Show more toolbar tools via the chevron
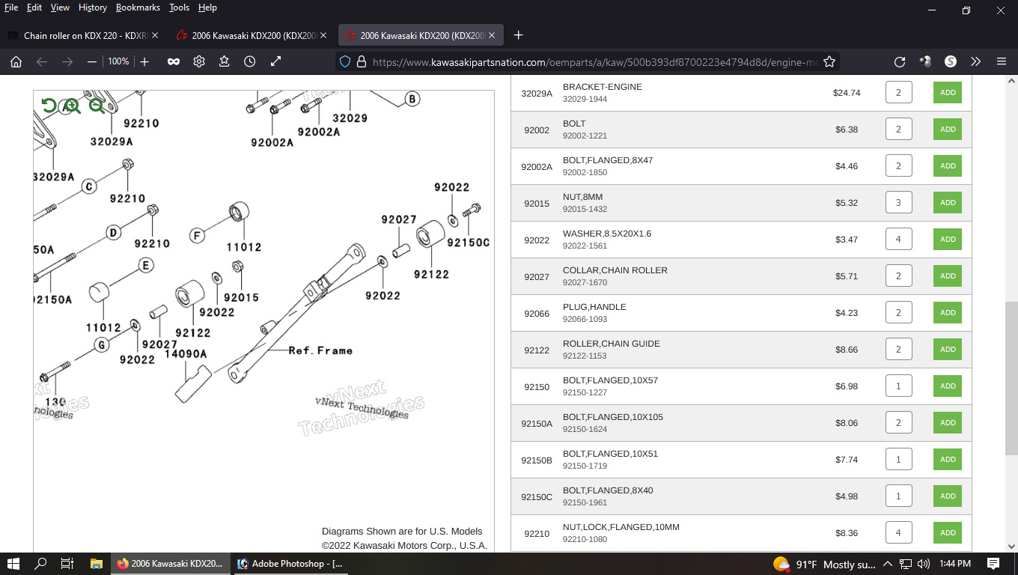 975,62
